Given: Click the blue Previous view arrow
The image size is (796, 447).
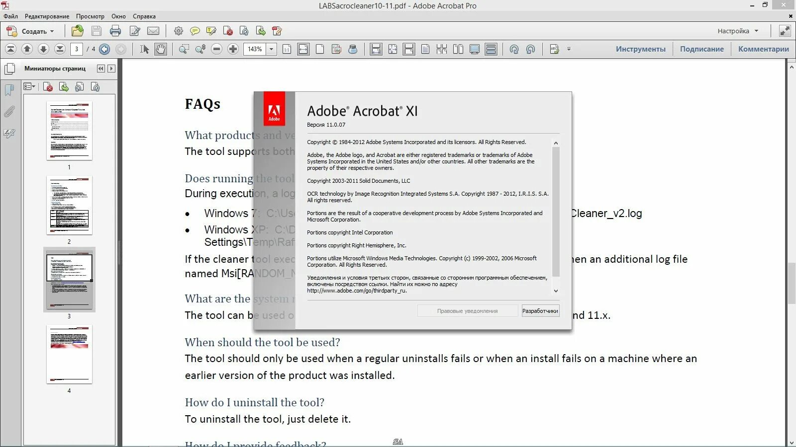Looking at the screenshot, I should (x=104, y=49).
